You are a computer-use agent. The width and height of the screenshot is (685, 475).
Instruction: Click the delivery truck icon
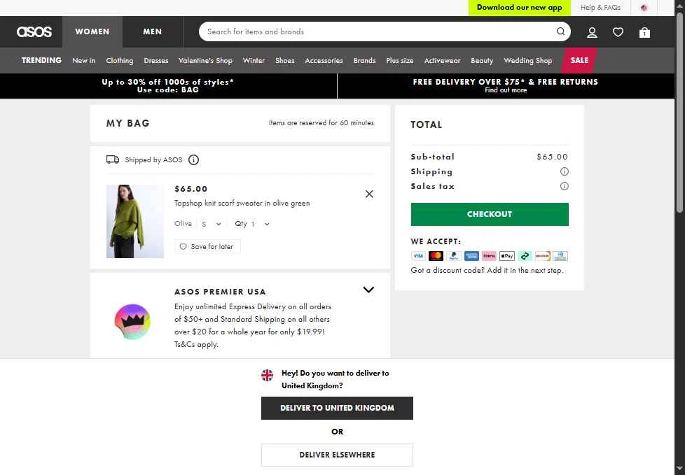pyautogui.click(x=113, y=159)
